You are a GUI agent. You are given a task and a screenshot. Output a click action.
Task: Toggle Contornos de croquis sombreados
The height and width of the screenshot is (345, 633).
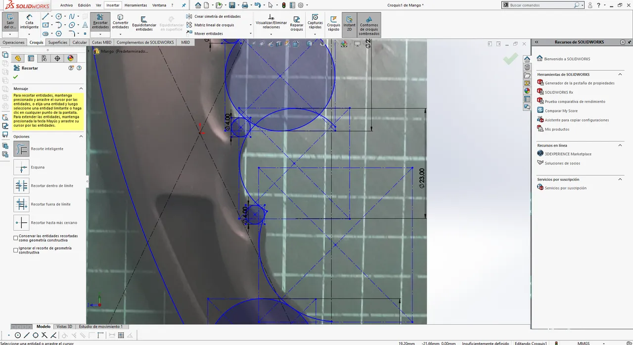click(369, 25)
